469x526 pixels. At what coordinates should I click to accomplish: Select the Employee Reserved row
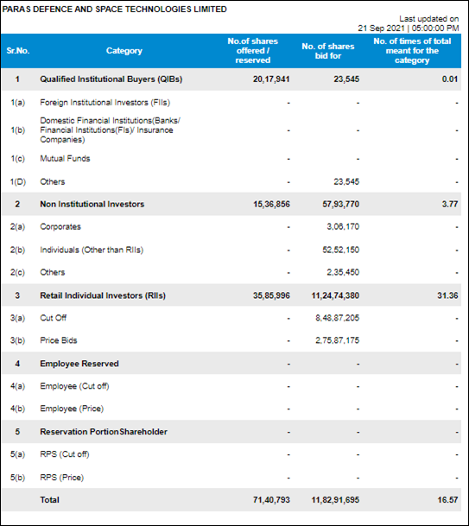(231, 364)
